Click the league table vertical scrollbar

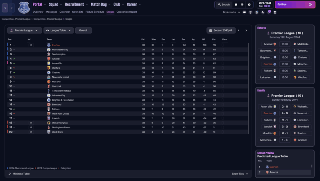coord(248,88)
